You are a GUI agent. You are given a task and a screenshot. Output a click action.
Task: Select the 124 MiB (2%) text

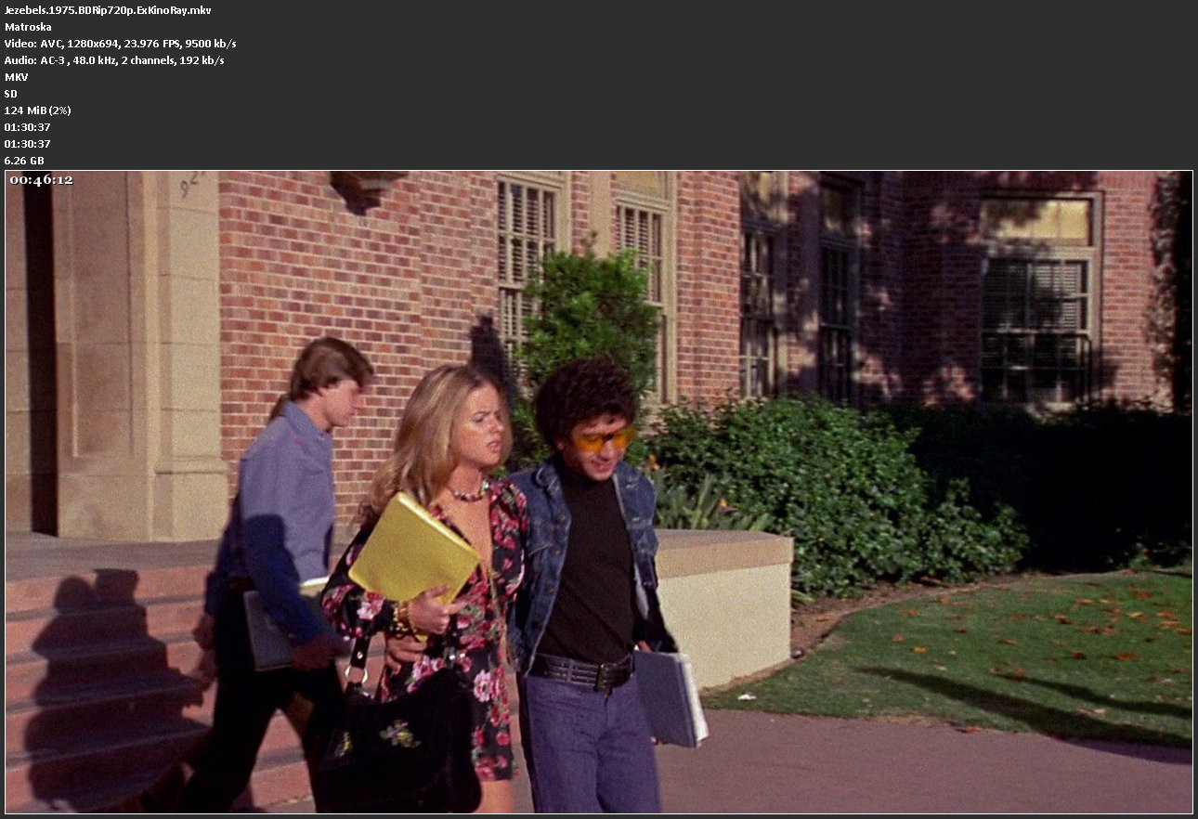[x=37, y=110]
